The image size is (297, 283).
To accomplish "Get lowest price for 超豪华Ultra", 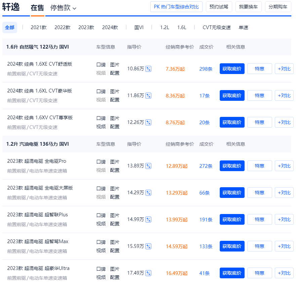I will tap(232, 273).
